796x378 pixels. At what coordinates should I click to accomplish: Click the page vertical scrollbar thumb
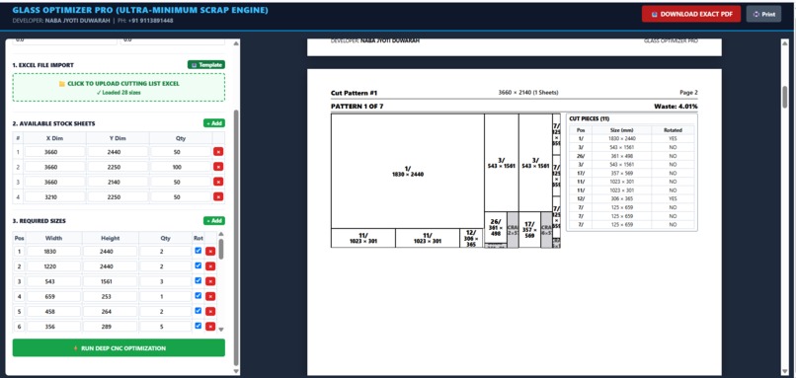coord(785,97)
